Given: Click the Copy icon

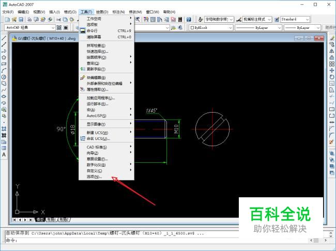Looking at the screenshot, I should click(65, 20).
